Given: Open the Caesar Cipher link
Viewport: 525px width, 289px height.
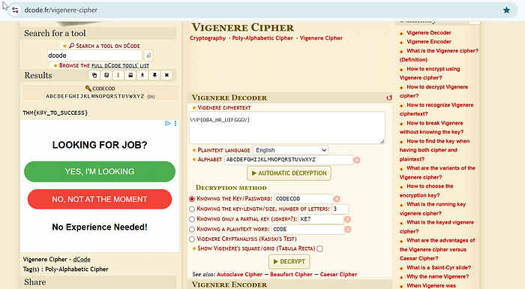Looking at the screenshot, I should pos(338,275).
